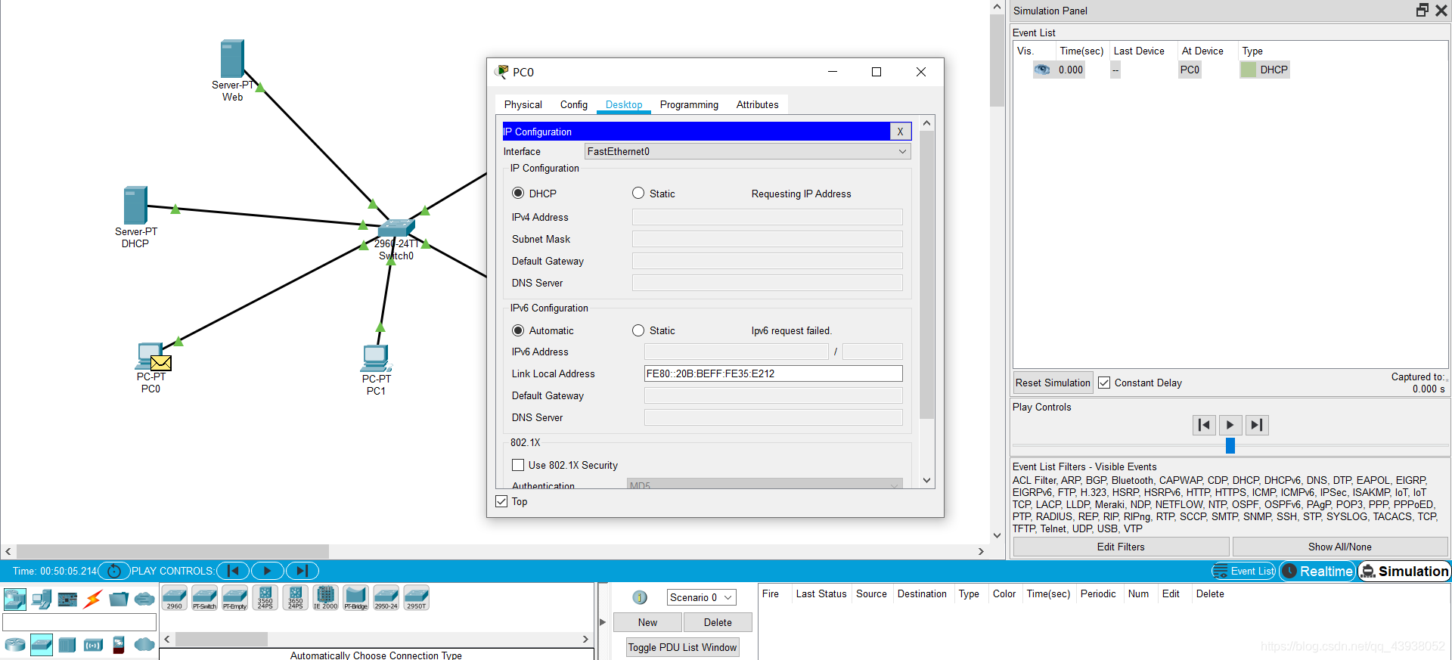Screen dimensions: 1452x660
Task: Click the Link Local Address field
Action: tap(773, 373)
